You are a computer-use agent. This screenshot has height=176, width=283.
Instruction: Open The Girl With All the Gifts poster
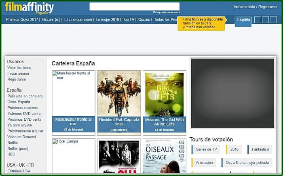point(164,94)
